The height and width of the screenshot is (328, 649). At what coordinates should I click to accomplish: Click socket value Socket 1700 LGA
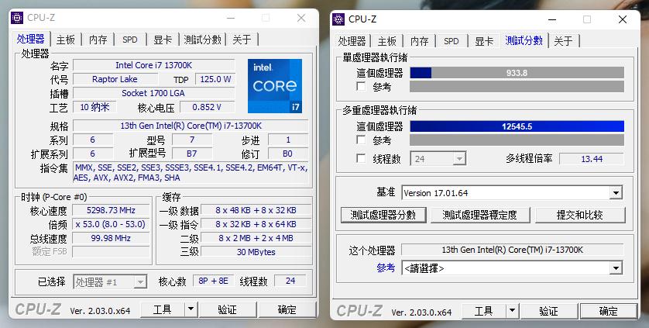tap(153, 93)
